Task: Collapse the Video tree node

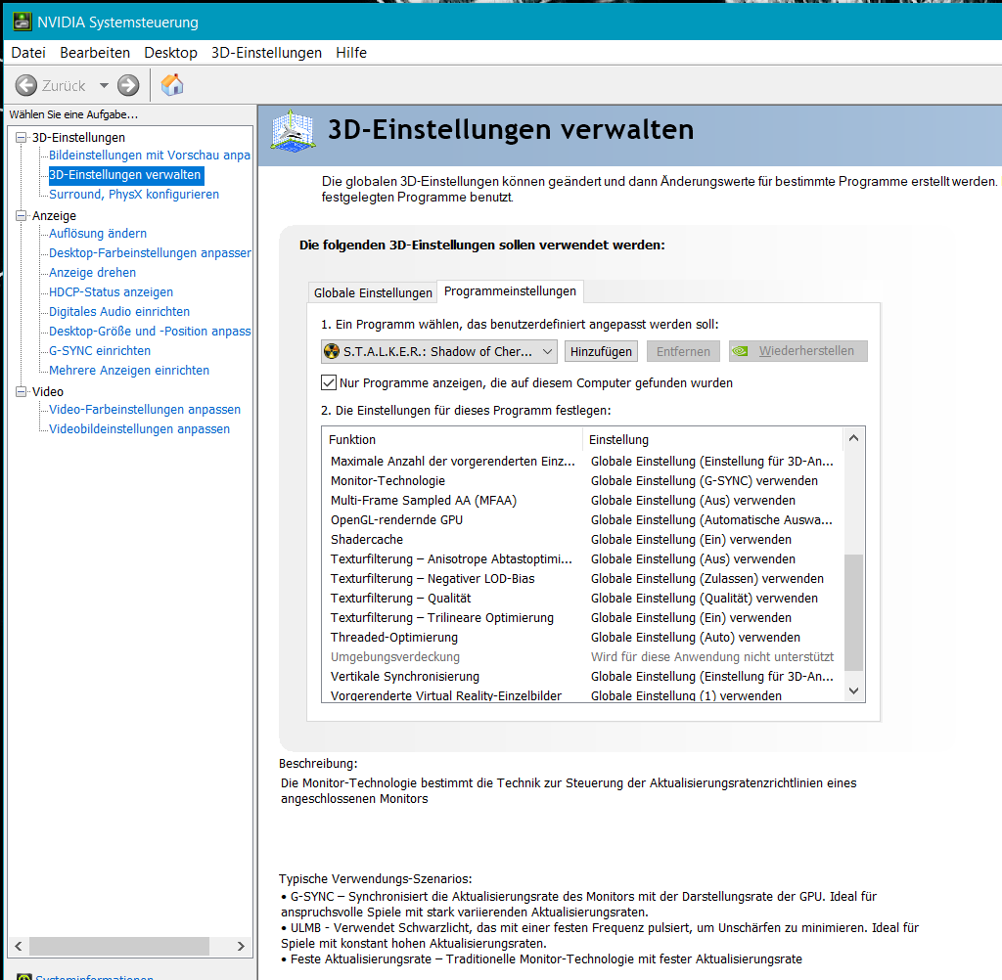Action: click(x=22, y=391)
